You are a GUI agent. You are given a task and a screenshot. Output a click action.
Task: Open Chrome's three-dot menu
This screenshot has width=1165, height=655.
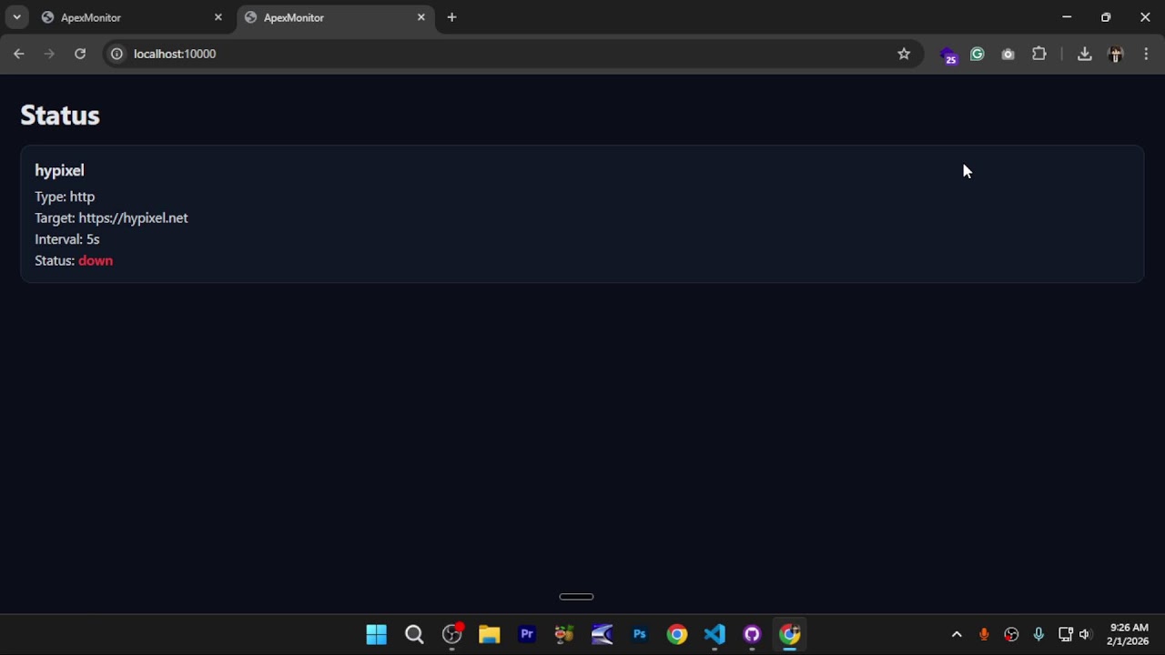click(x=1146, y=54)
